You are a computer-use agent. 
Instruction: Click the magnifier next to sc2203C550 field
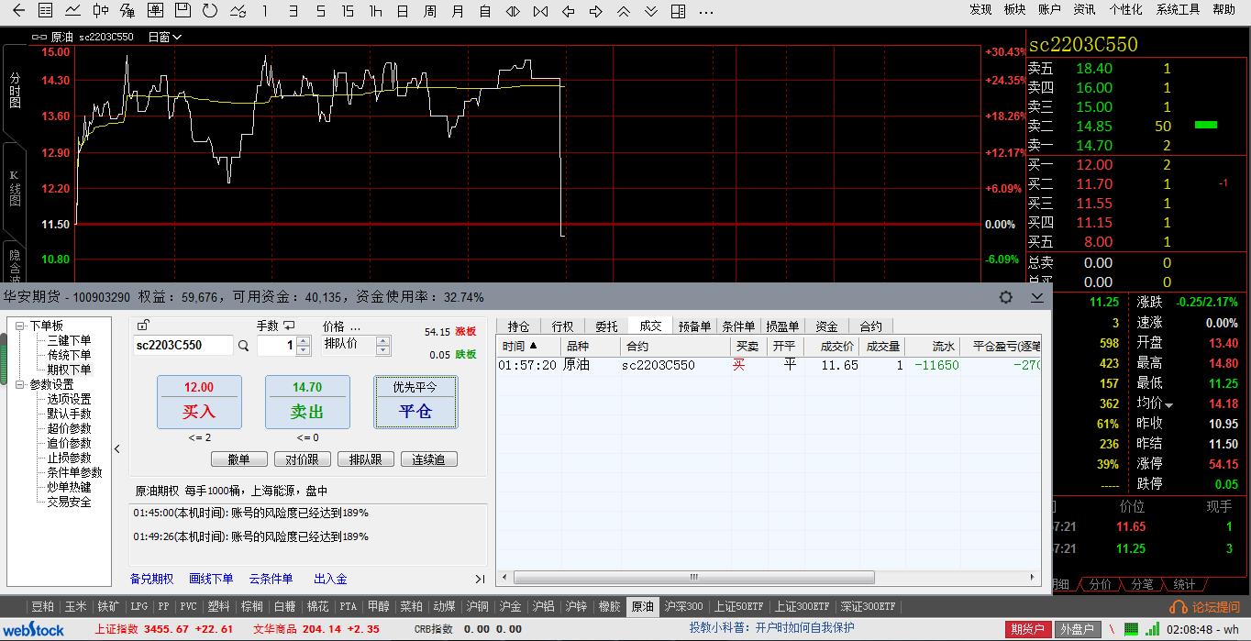244,346
